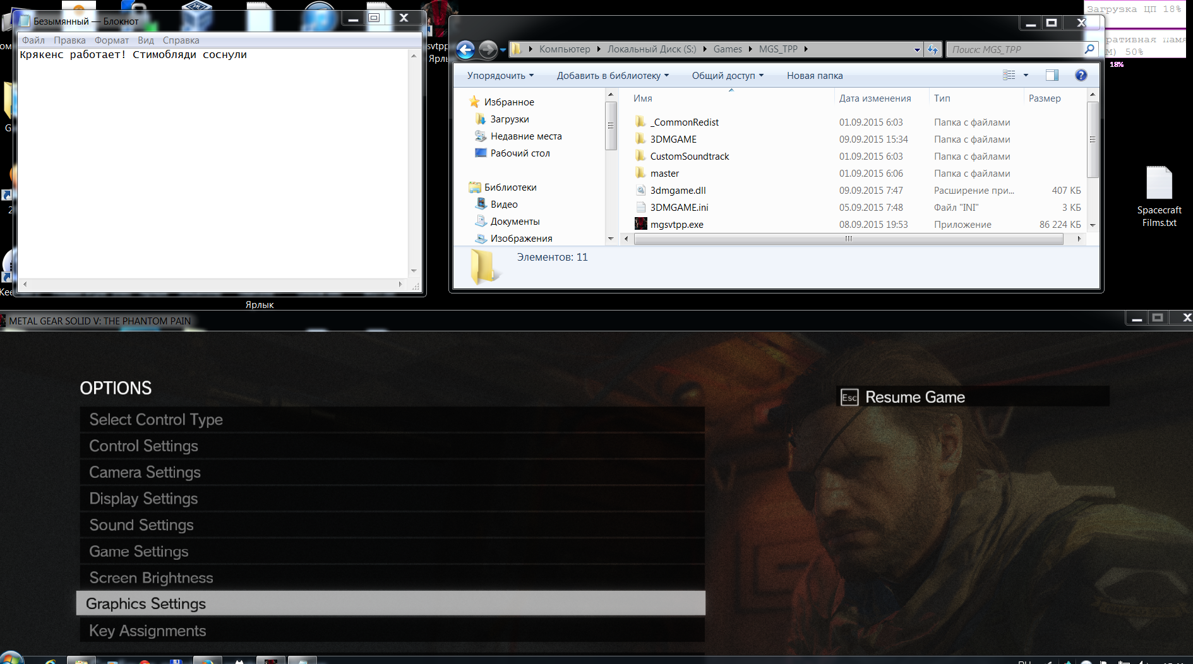
Task: Open Select Control Type option
Action: [x=392, y=419]
